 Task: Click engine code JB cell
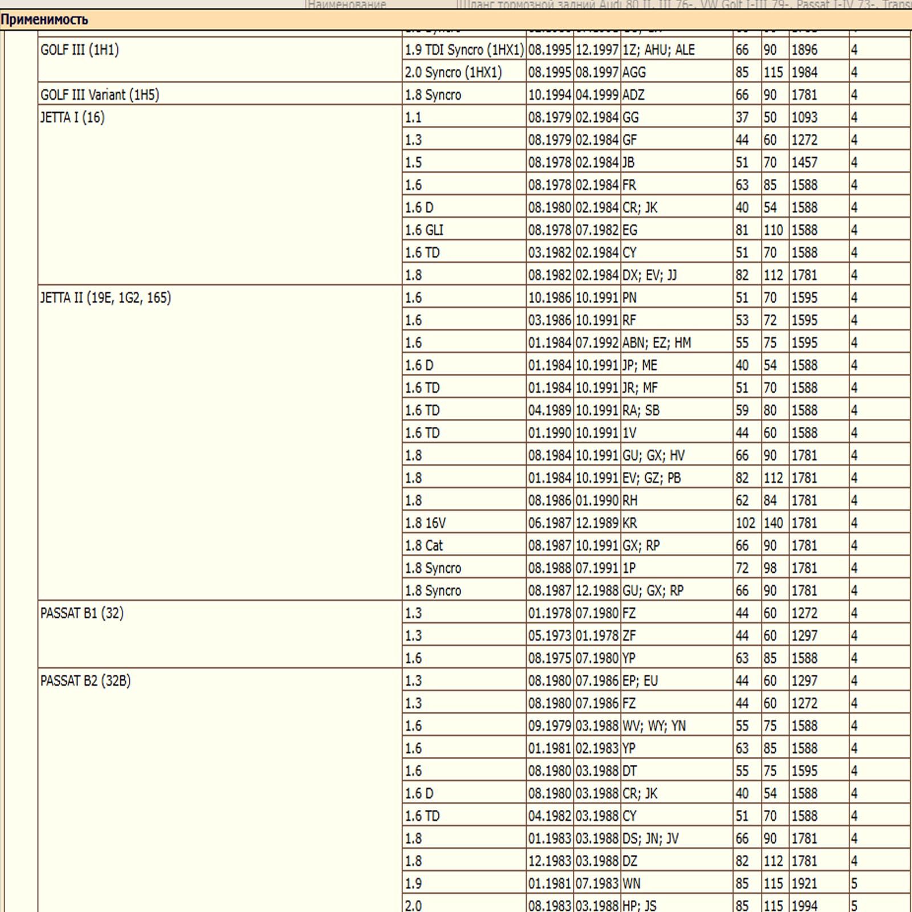pyautogui.click(x=677, y=162)
